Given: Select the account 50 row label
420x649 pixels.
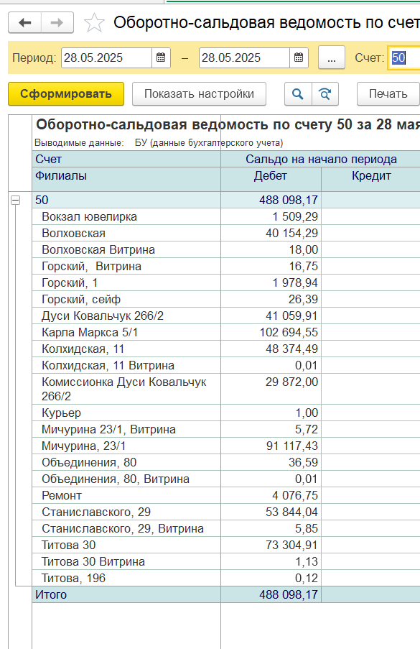Looking at the screenshot, I should tap(42, 200).
